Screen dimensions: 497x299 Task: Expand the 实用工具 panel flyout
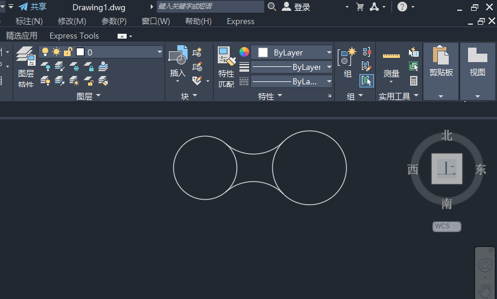(x=399, y=96)
